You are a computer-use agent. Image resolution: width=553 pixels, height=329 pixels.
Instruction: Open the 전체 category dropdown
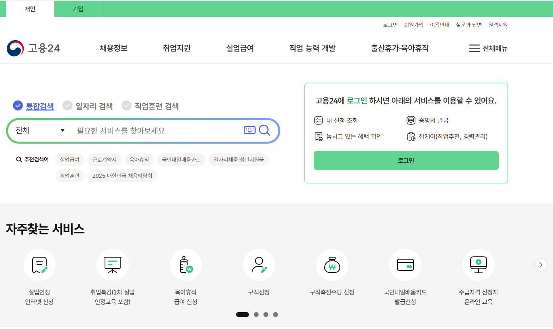click(38, 130)
